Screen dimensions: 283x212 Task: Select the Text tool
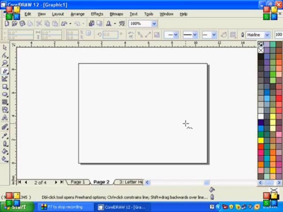coord(5,117)
